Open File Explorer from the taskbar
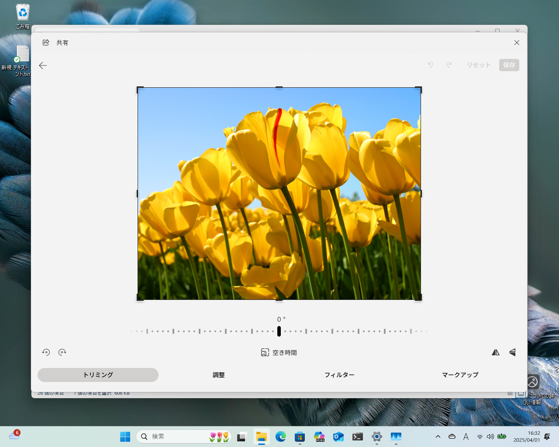Image resolution: width=559 pixels, height=447 pixels. (261, 437)
